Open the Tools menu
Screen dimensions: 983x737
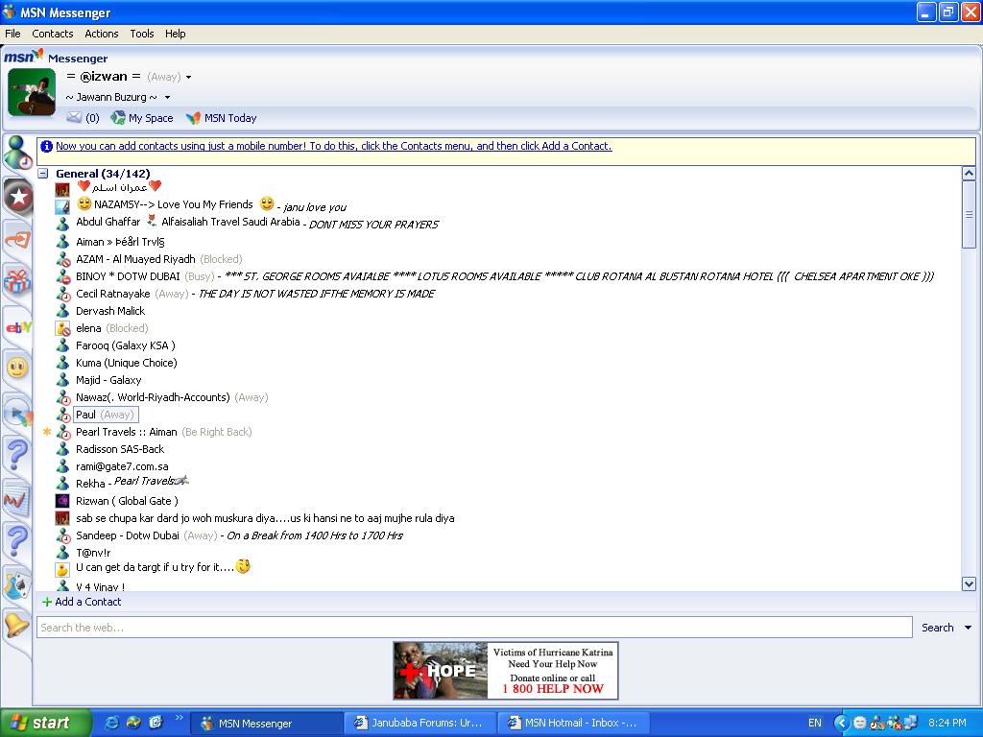point(142,34)
